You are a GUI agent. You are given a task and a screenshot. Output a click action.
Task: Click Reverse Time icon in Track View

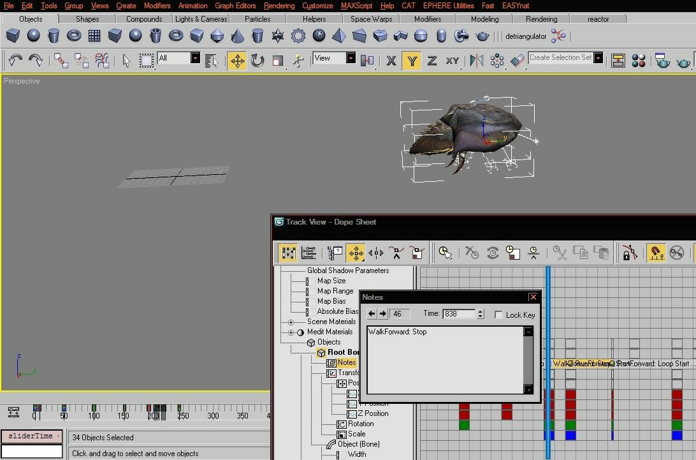pos(492,253)
